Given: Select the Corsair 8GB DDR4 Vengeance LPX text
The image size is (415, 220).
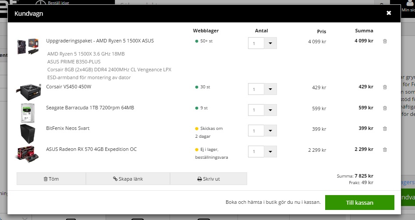Looking at the screenshot, I should [109, 70].
